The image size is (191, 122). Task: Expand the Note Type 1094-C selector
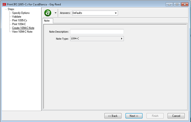click(97, 39)
